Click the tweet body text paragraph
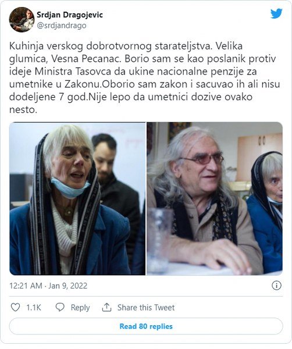The height and width of the screenshot is (349, 292). [x=145, y=78]
